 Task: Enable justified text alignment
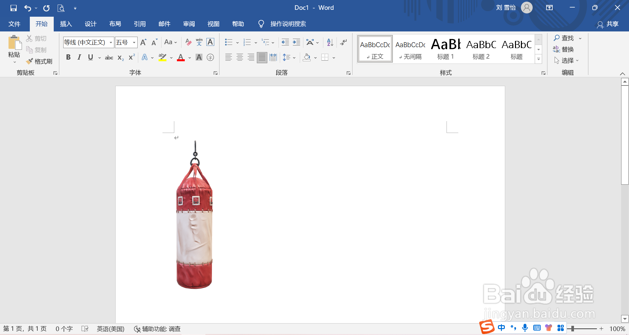[x=262, y=57]
